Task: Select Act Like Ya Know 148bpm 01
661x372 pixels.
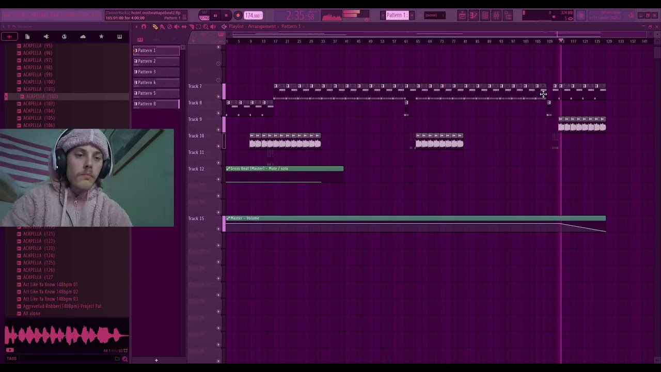Action: pyautogui.click(x=50, y=285)
